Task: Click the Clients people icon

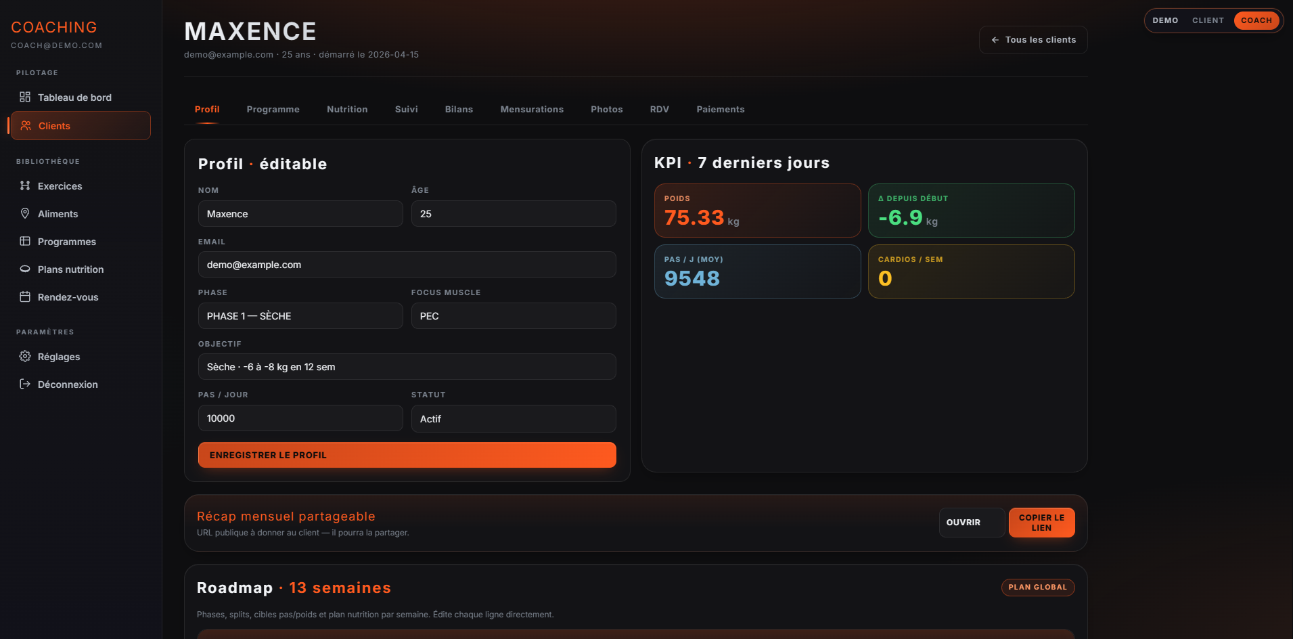Action: 26,125
